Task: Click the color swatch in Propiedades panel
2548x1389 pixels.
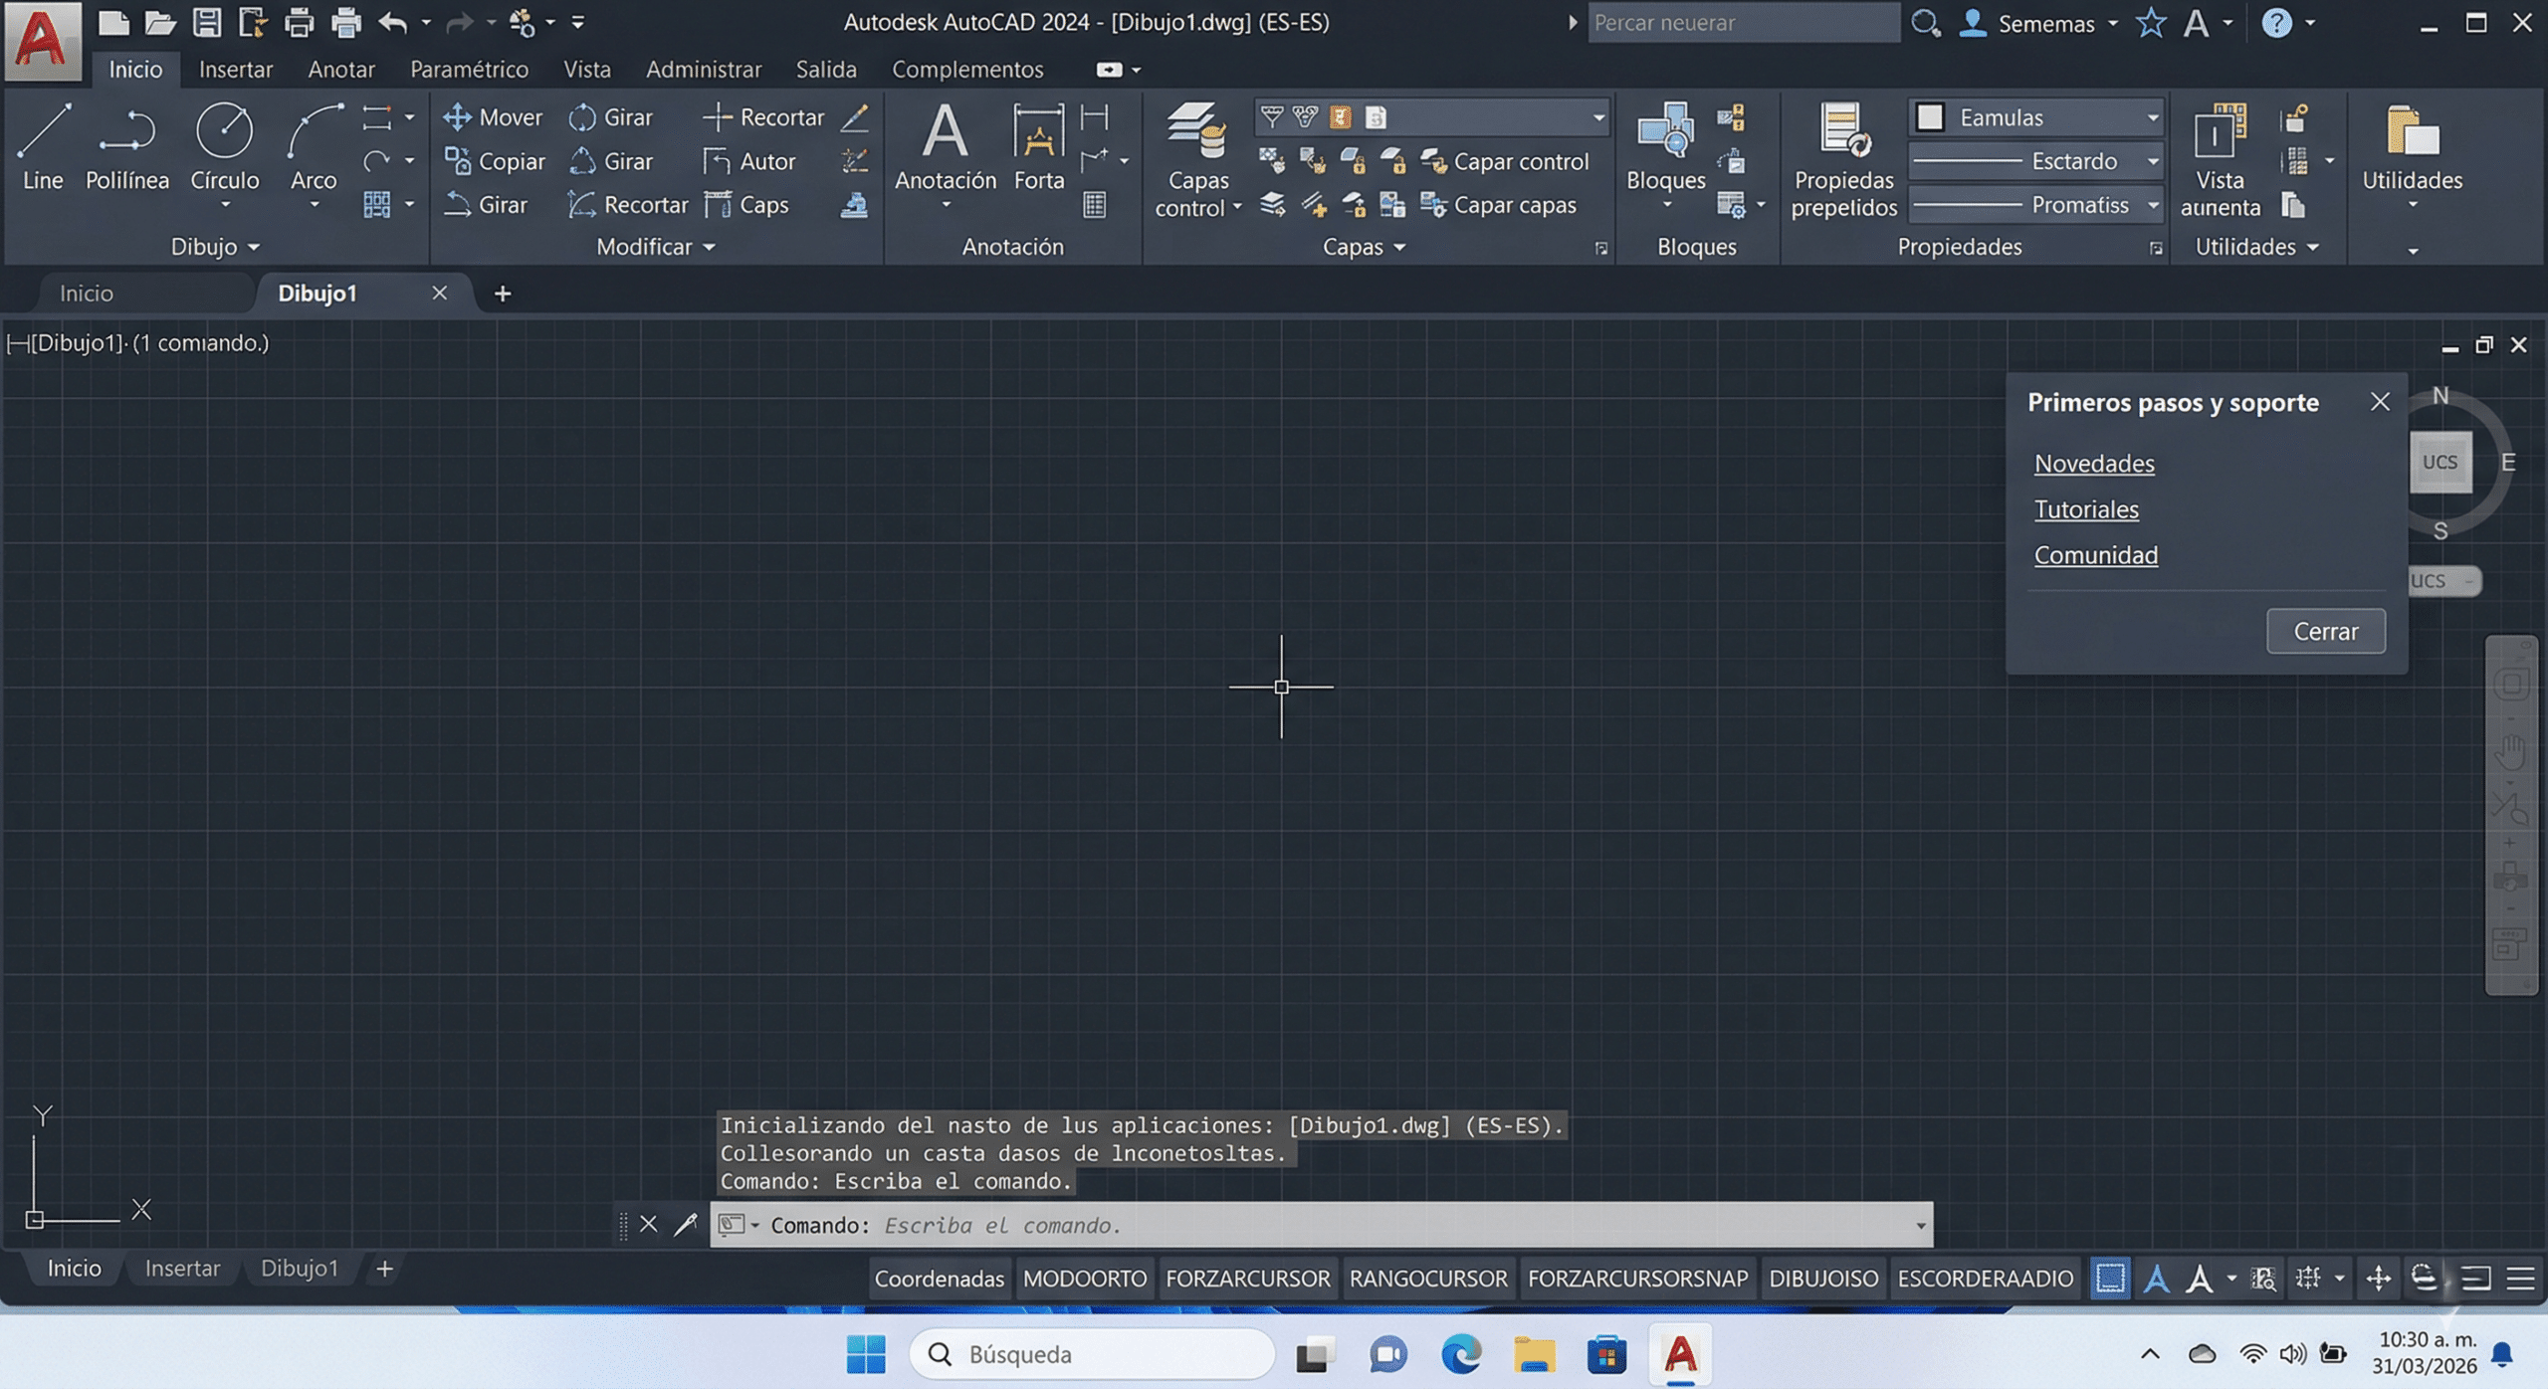Action: click(1931, 116)
